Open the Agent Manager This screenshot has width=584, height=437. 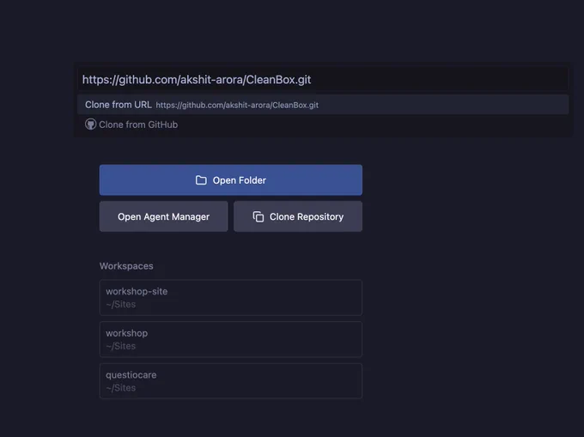click(x=163, y=216)
